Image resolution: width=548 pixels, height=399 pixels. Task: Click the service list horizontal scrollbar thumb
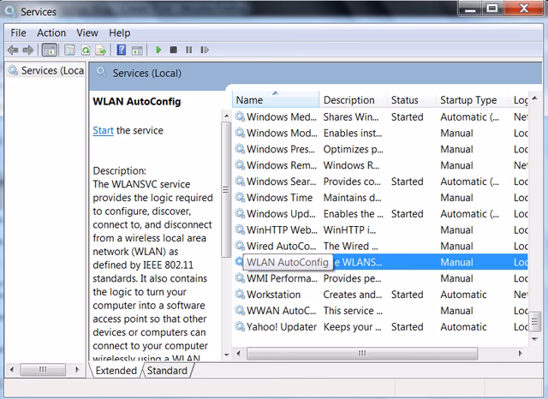(x=362, y=354)
